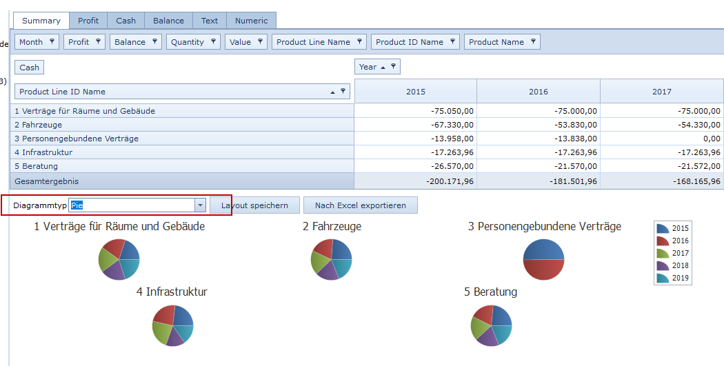Screen dimensions: 724x366
Task: Toggle sort order on Year field
Action: 383,67
